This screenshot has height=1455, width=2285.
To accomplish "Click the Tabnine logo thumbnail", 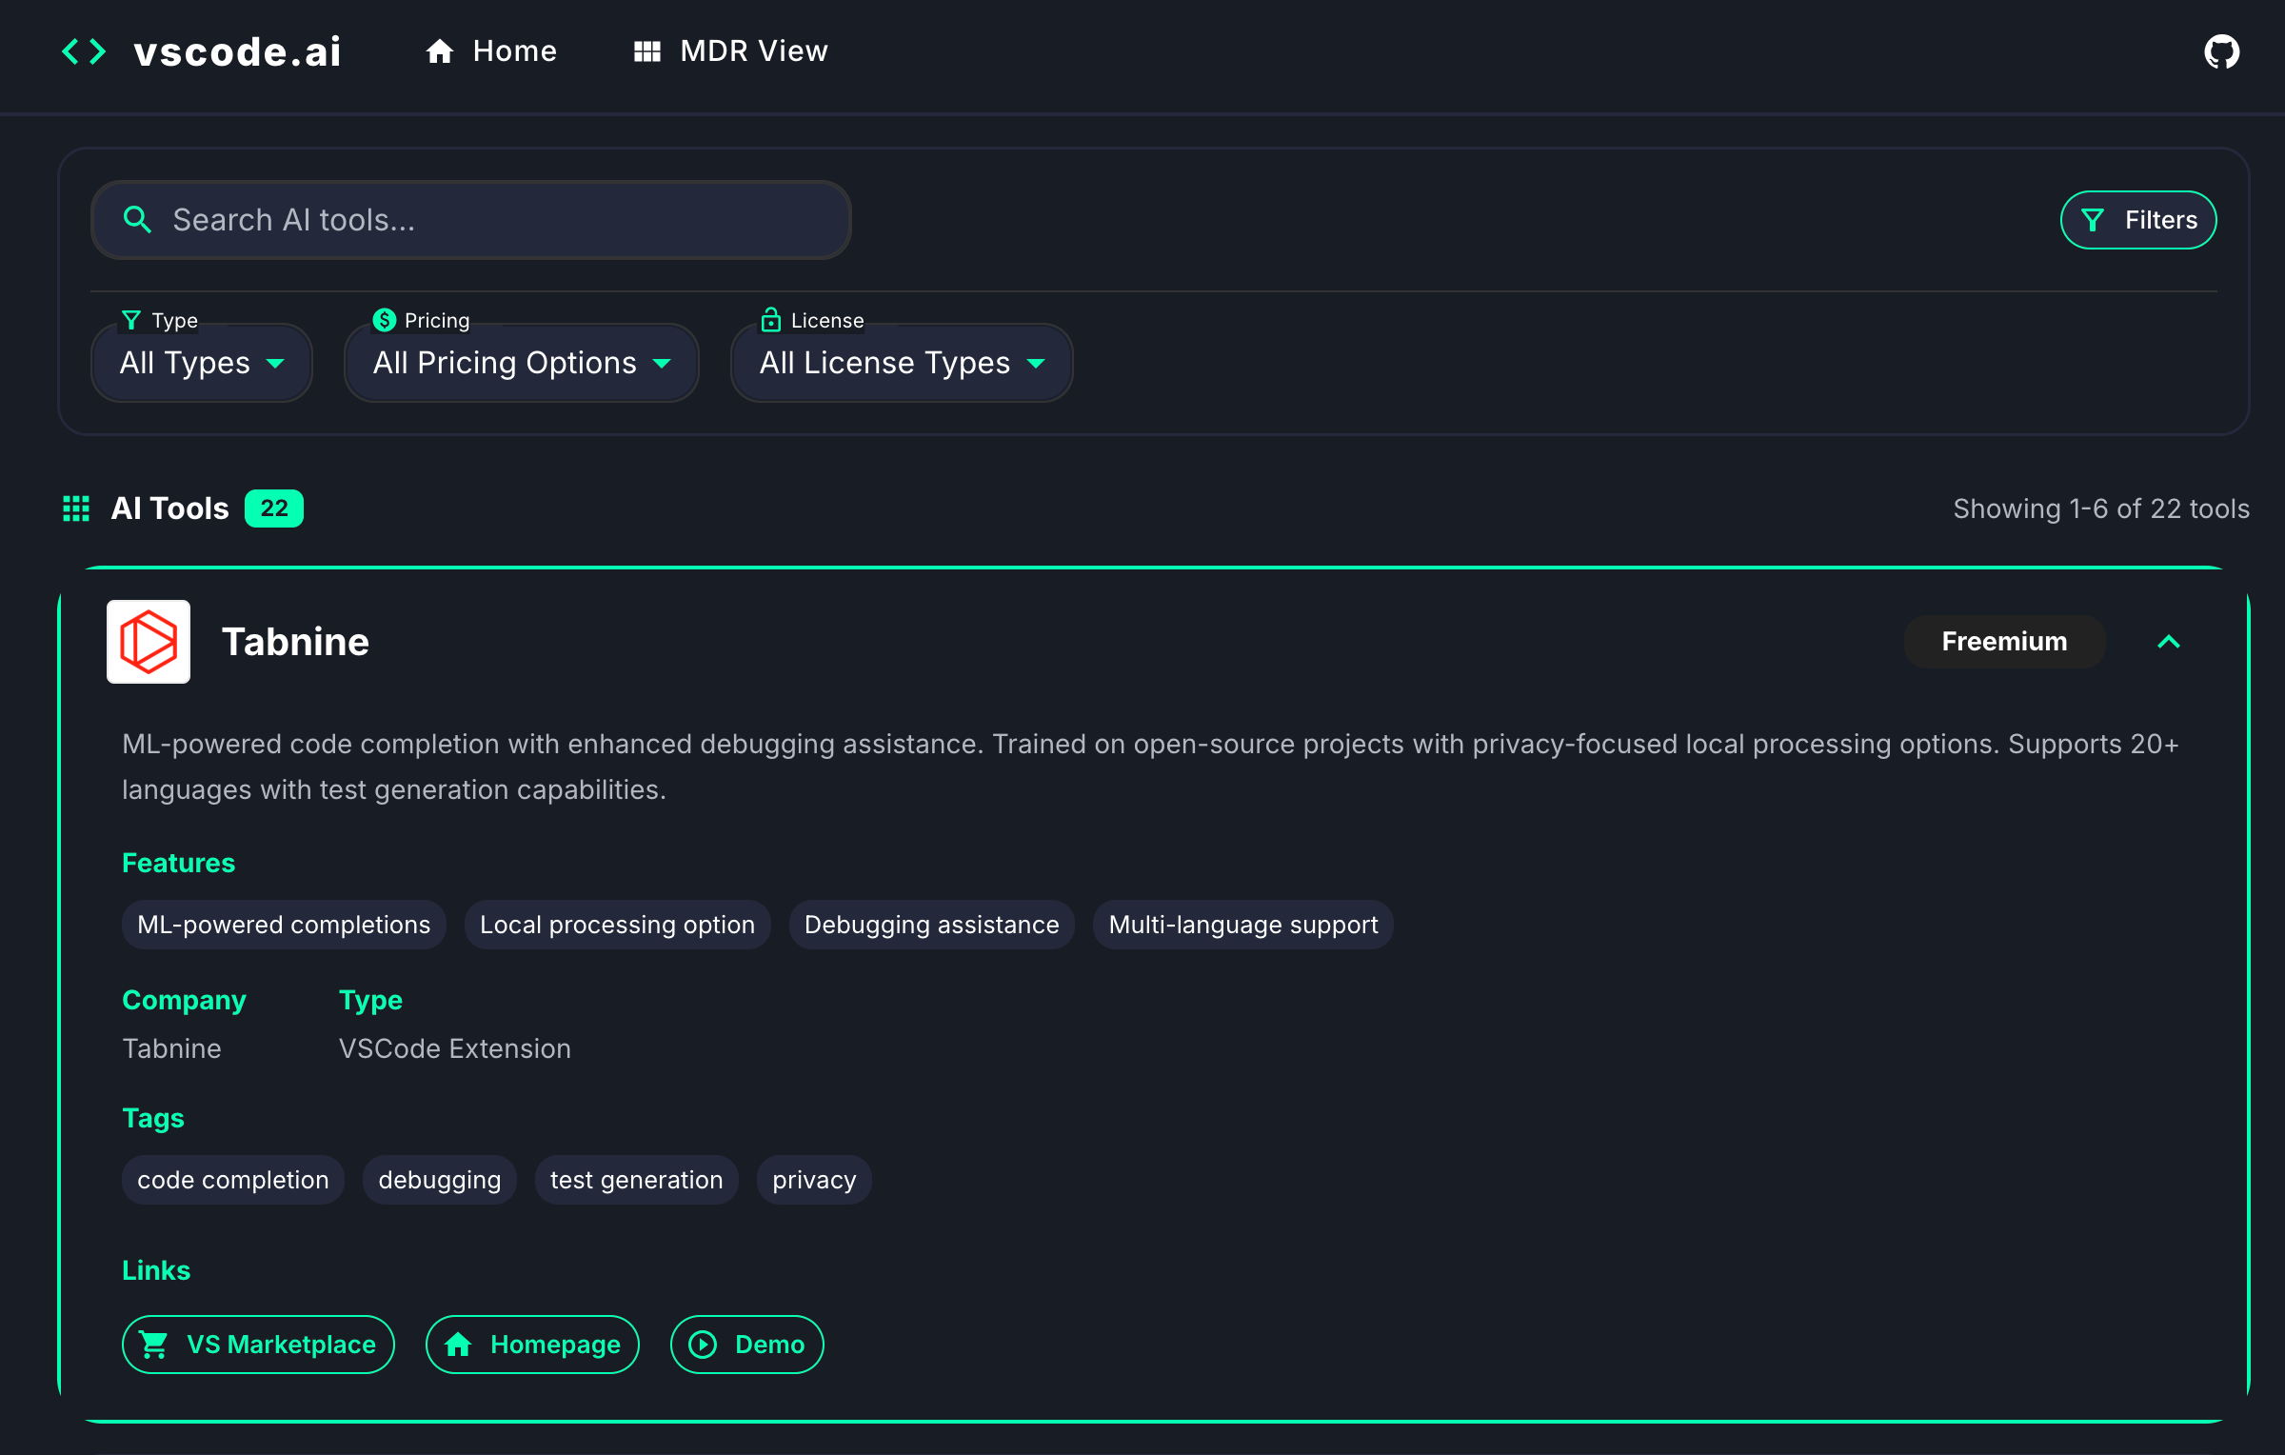I will tap(149, 642).
